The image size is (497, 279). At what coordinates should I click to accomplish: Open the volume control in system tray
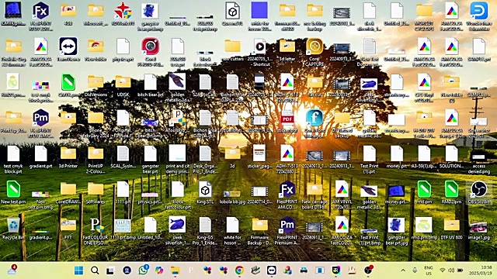point(451,270)
